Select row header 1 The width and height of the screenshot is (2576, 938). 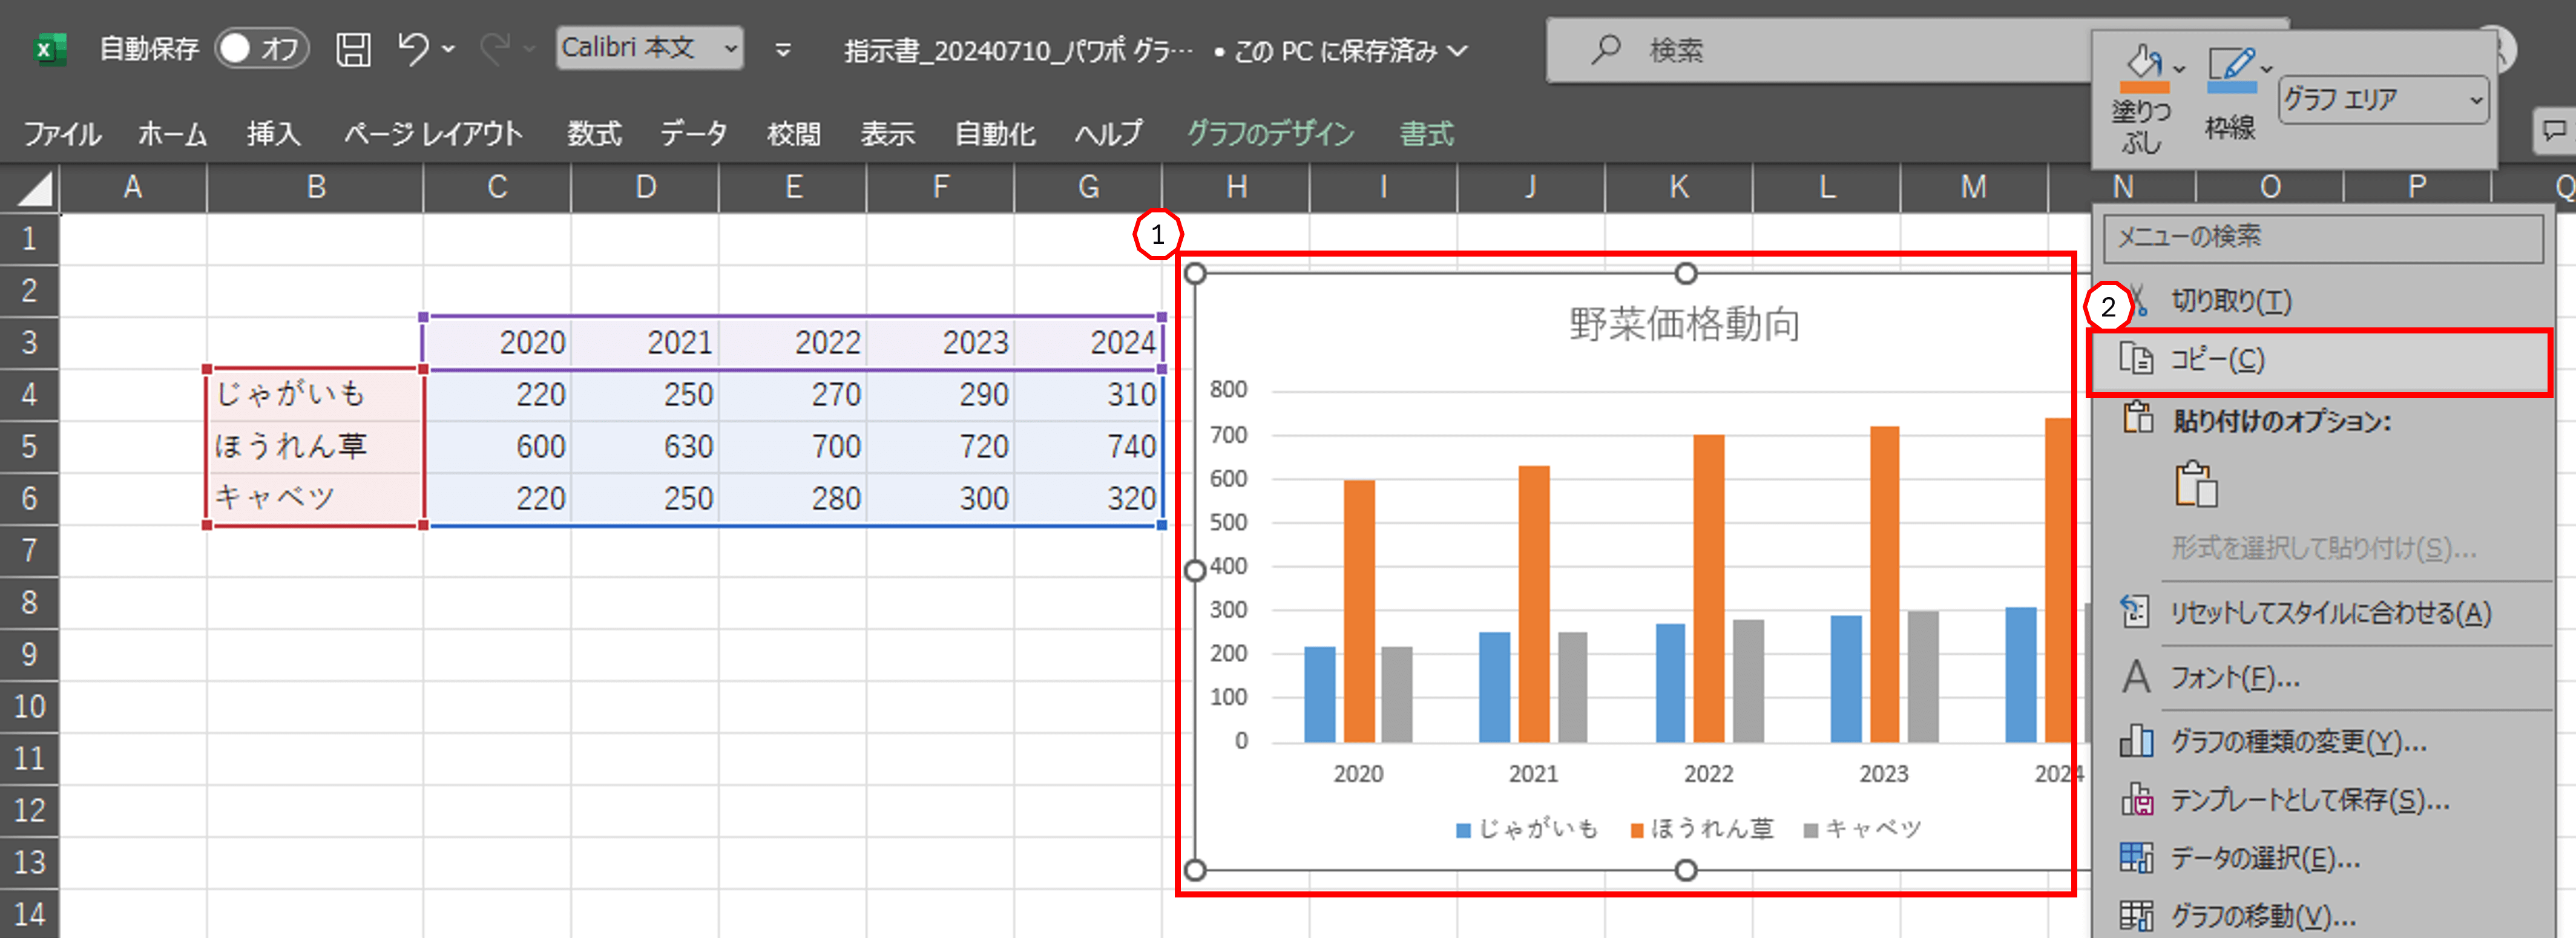[x=30, y=238]
